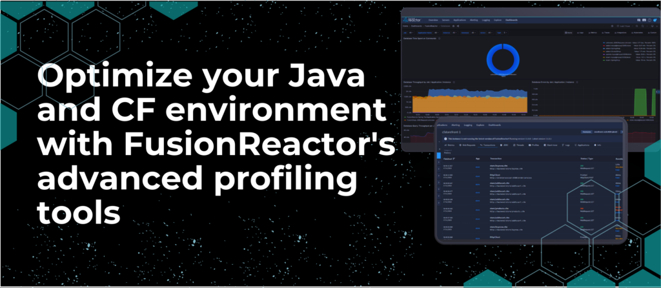The image size is (661, 288).
Task: Open Logging in the back dashboard window menu
Action: point(485,20)
